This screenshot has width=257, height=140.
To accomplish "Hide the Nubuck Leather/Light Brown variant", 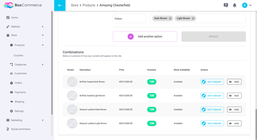I will [234, 123].
